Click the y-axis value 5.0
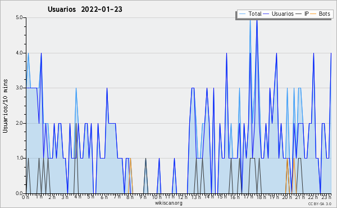The width and height of the screenshot is (337, 208). tap(19, 17)
